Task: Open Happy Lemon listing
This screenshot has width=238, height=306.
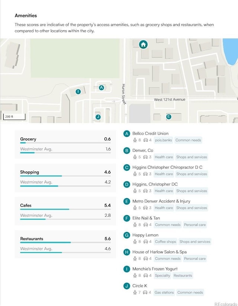Action: (x=145, y=235)
